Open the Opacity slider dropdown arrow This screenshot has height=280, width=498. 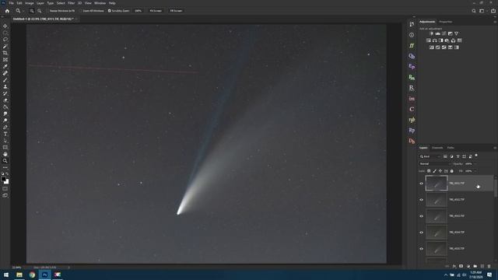475,164
